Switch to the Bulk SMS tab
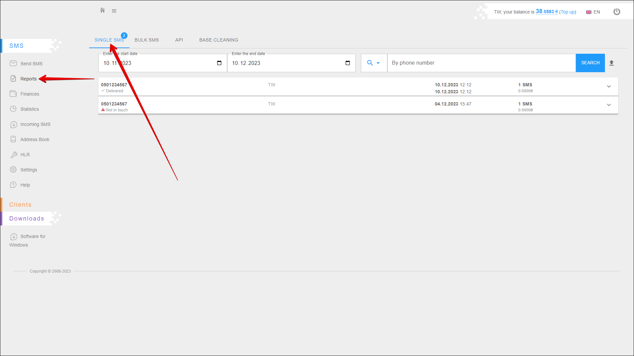 [147, 40]
